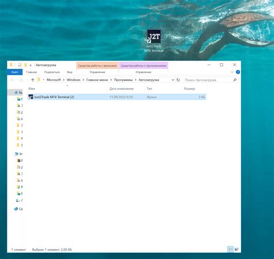Click the Refresh icon beside the address bar
Viewport: 274px width, 259px height.
pos(178,80)
